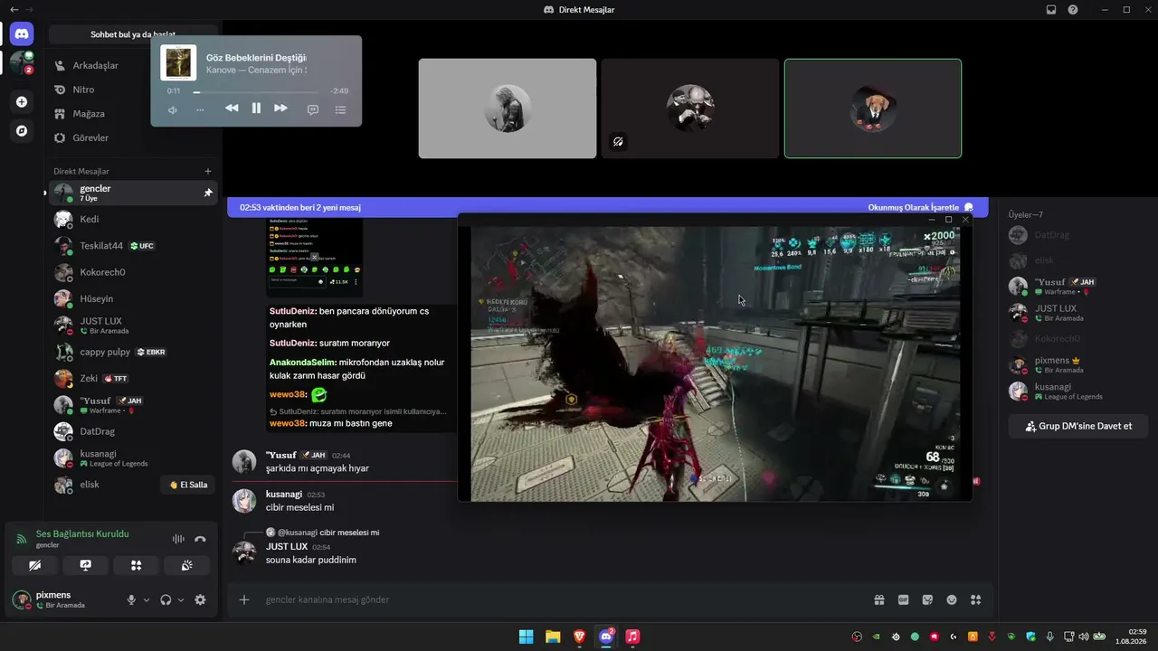Open the DM with cappy pulpy

pos(133,352)
